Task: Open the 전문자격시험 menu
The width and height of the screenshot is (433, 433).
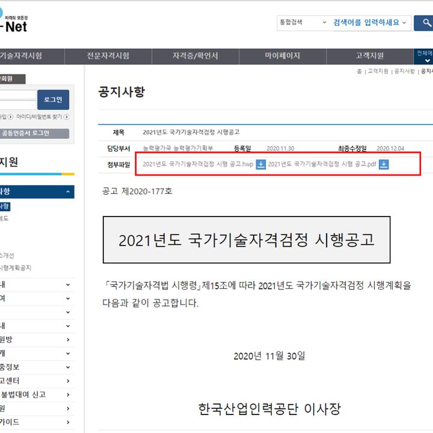Action: pyautogui.click(x=108, y=56)
